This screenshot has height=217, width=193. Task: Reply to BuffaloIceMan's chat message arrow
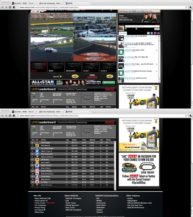(x=156, y=37)
